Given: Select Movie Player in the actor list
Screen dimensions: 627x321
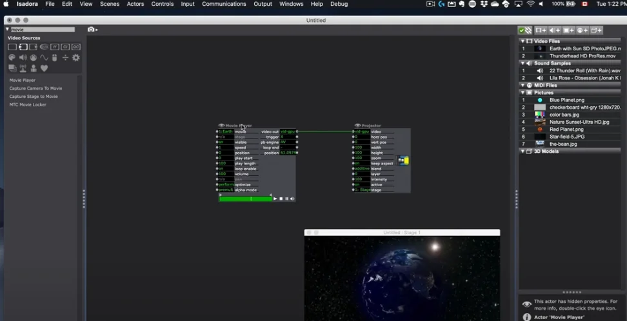Looking at the screenshot, I should [23, 81].
